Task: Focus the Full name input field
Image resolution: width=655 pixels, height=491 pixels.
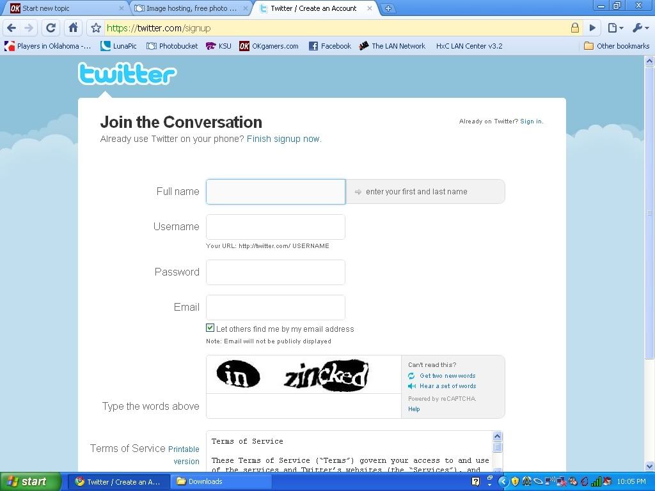Action: coord(276,192)
